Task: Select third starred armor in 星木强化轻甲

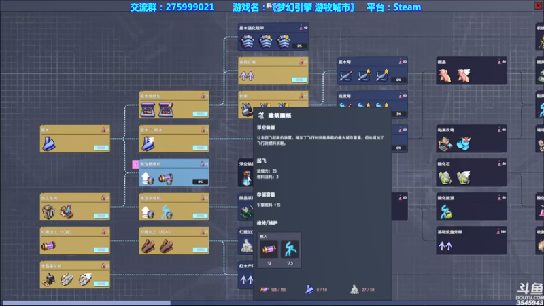Action: (284, 41)
